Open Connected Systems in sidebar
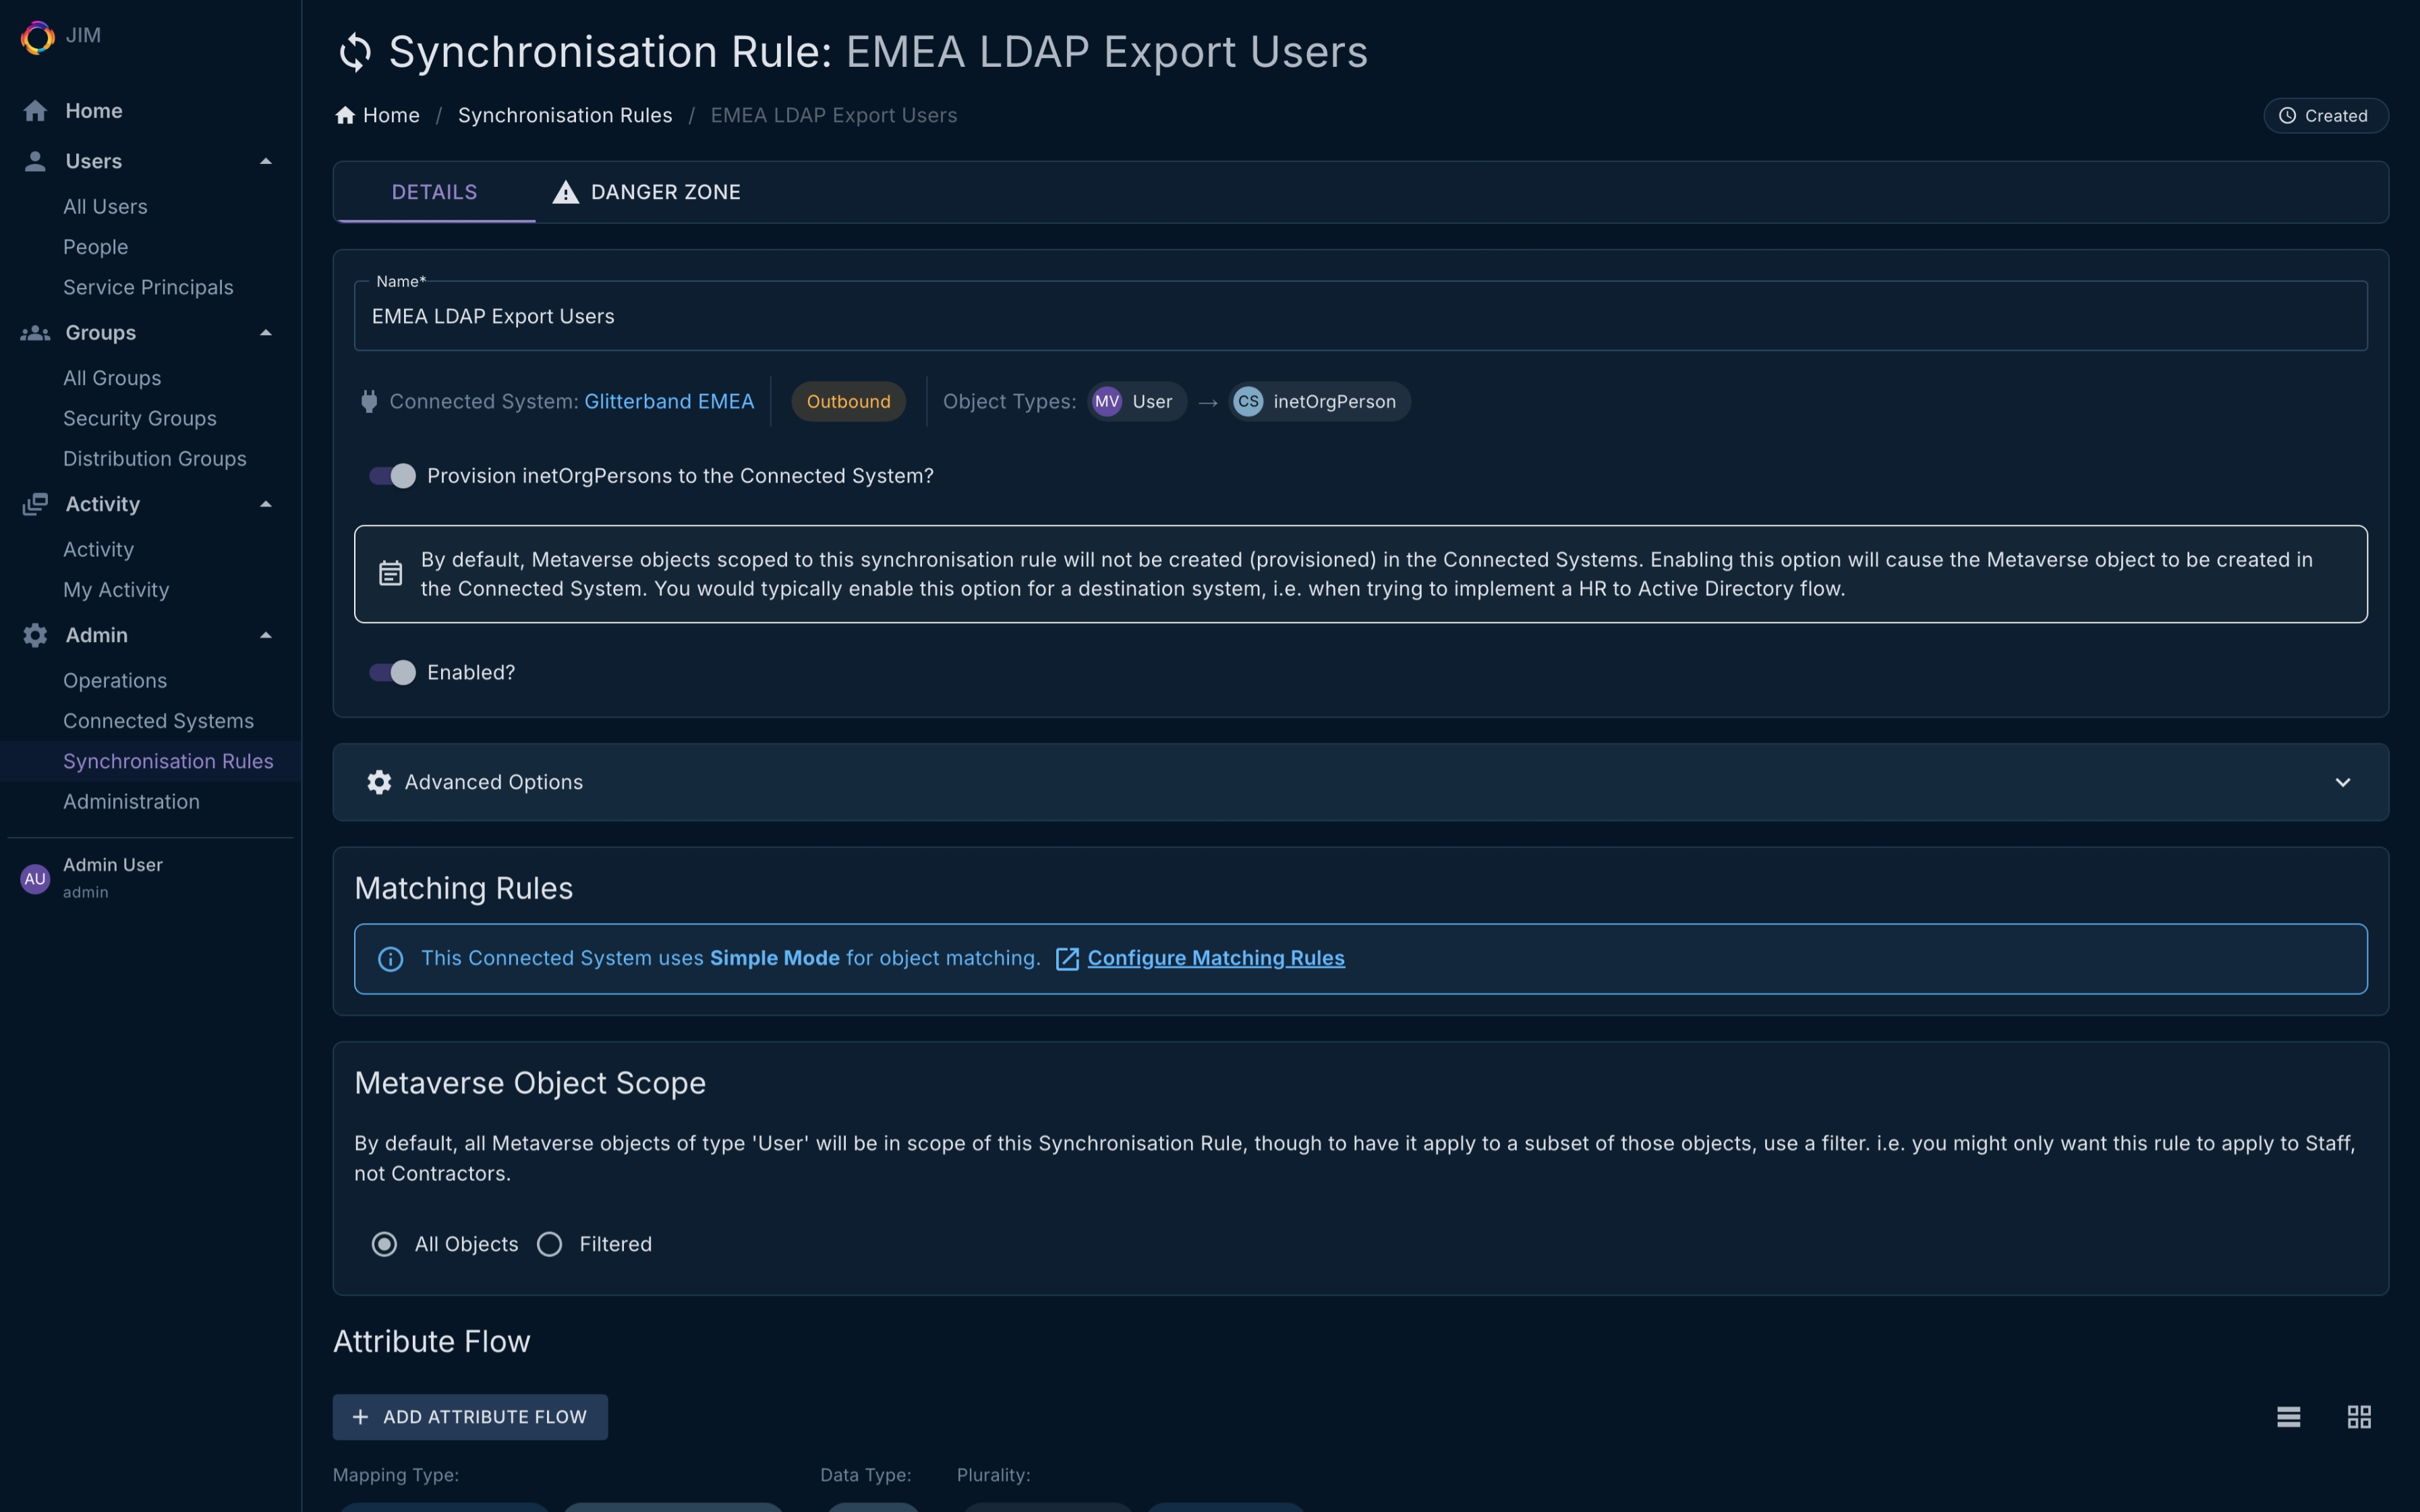 pyautogui.click(x=158, y=721)
